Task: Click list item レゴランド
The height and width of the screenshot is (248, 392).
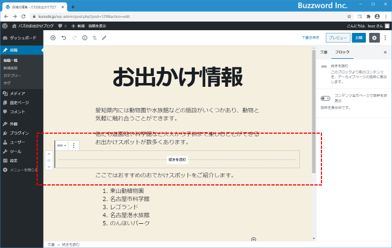Action: click(124, 207)
